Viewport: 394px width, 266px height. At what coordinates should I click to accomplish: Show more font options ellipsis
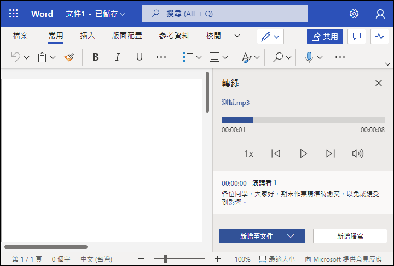click(x=161, y=57)
